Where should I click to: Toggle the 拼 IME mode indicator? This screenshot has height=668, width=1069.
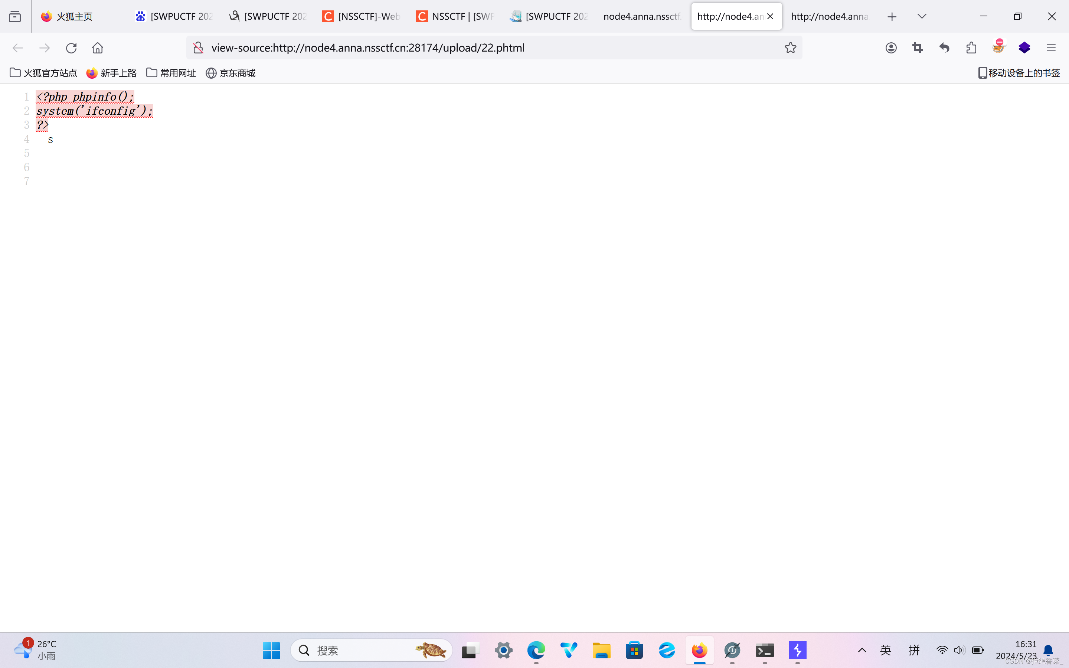point(914,650)
